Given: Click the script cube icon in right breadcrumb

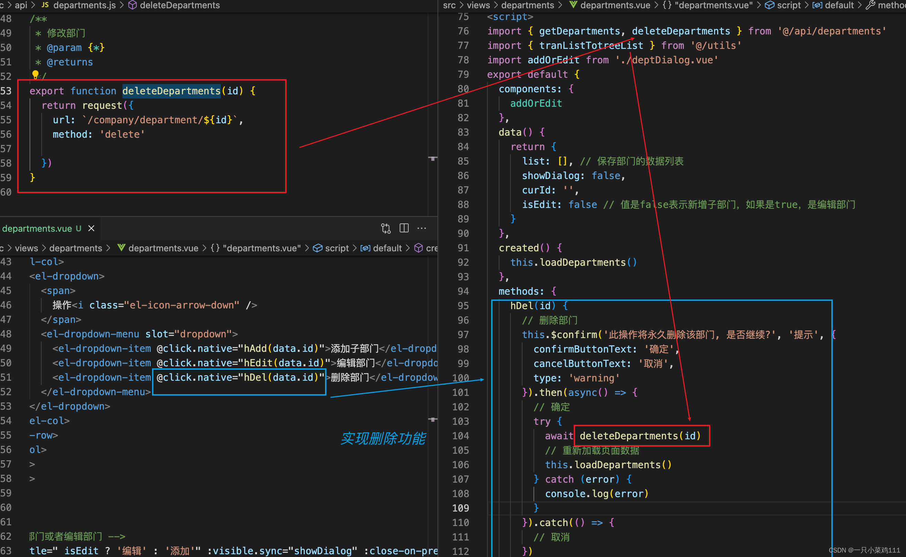Looking at the screenshot, I should [769, 5].
